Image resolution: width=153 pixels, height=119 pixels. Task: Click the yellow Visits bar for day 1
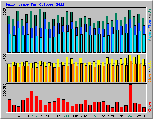pyautogui.click(x=9, y=65)
